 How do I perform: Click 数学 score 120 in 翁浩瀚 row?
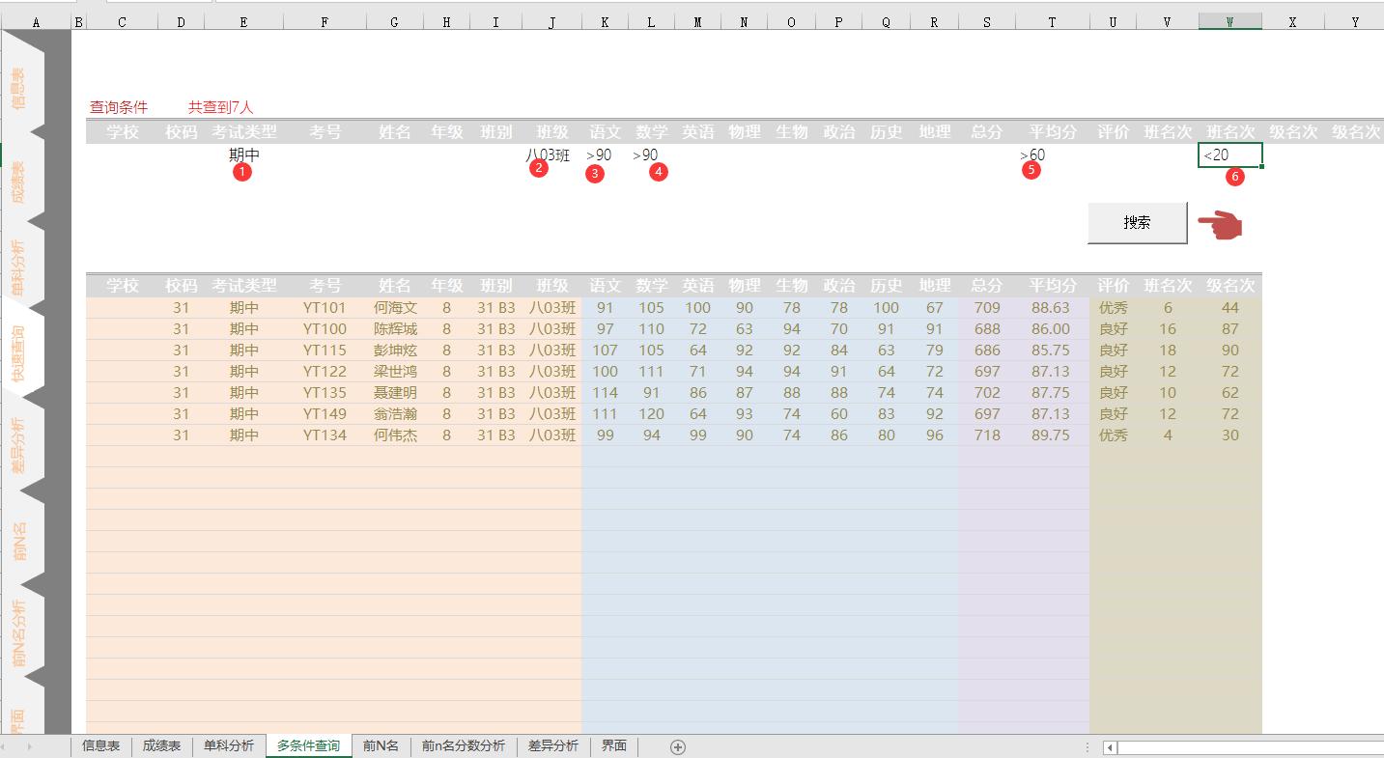point(651,414)
